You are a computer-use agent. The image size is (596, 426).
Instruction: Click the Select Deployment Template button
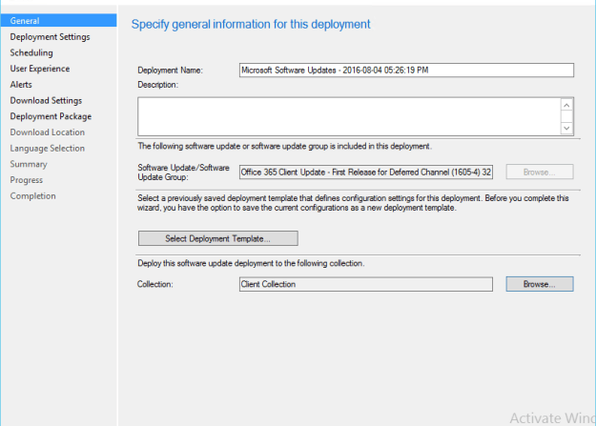[217, 238]
